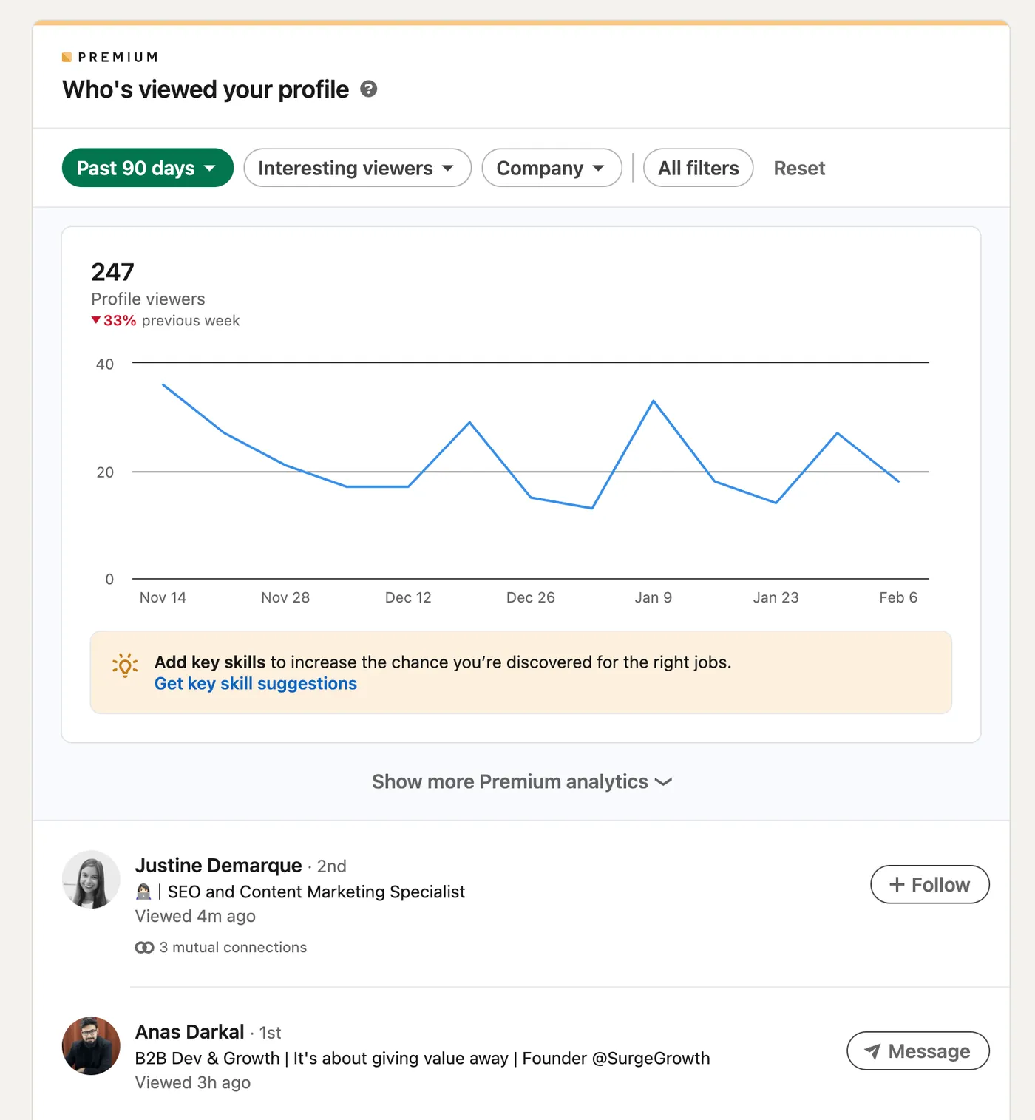Click the Jan 9 peak on chart
Viewport: 1035px width, 1120px height.
[654, 401]
